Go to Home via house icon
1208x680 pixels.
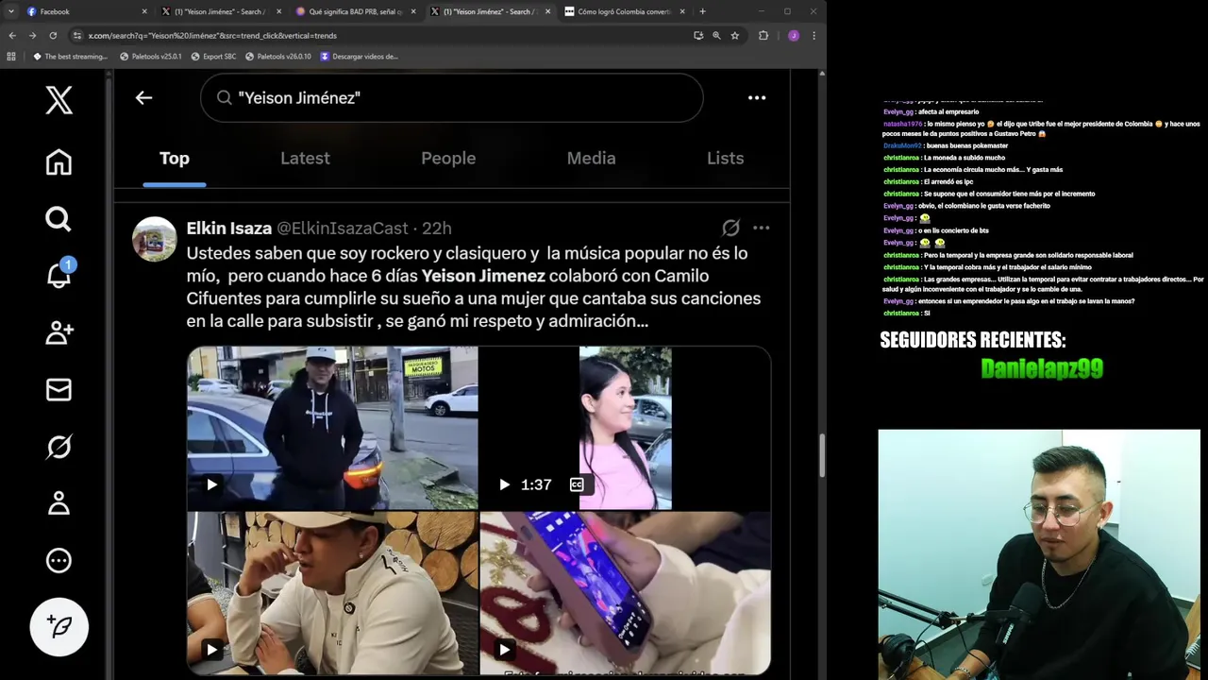click(x=59, y=162)
